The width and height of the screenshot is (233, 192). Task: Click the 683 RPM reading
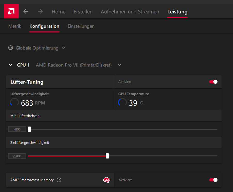[x=33, y=103]
